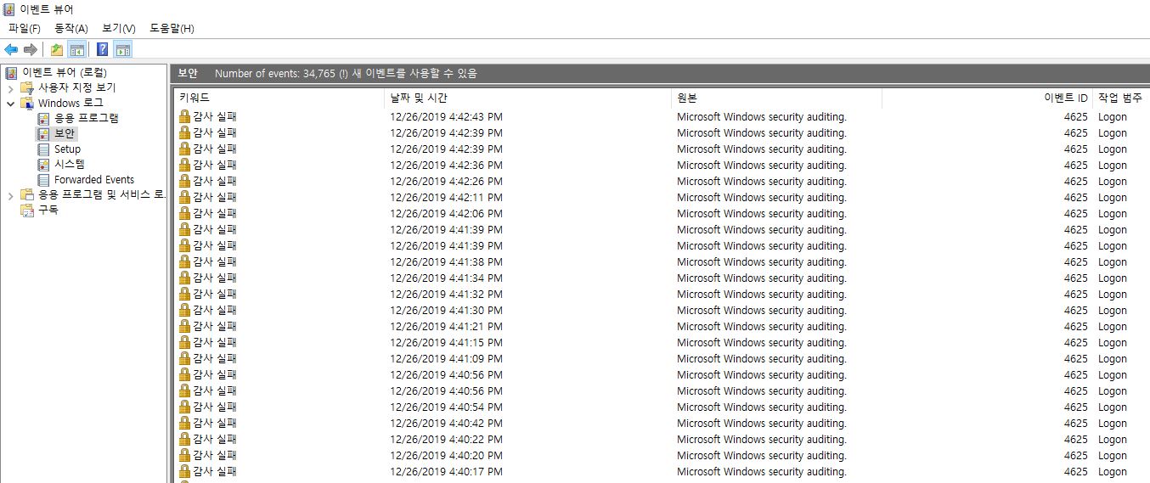Screen dimensions: 1150x483
Task: Click the Event Viewer app icon in title bar
Action: point(8,9)
